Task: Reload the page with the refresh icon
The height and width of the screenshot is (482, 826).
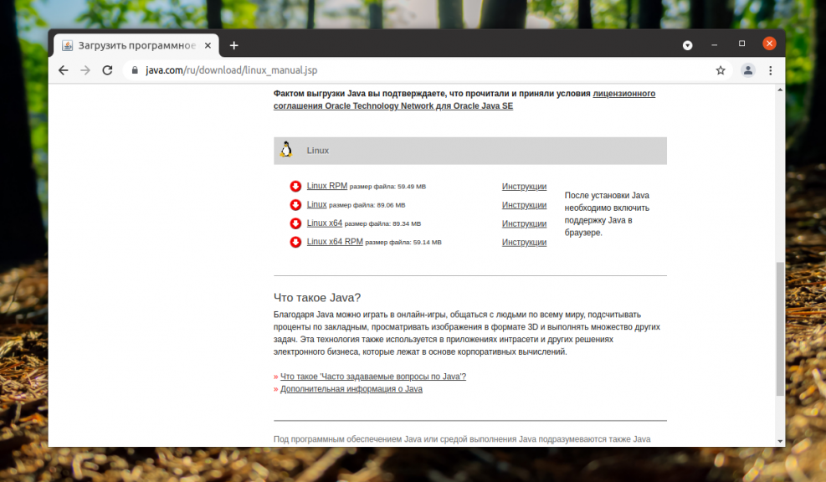Action: coord(107,70)
